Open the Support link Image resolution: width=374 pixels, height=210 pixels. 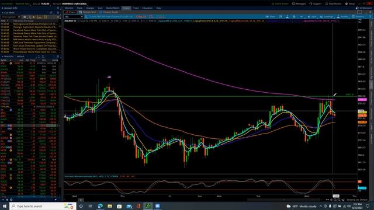(316, 3)
